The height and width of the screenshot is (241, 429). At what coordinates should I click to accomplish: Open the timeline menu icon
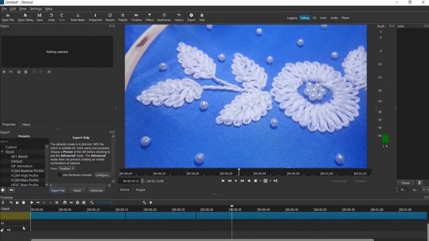coord(3,202)
